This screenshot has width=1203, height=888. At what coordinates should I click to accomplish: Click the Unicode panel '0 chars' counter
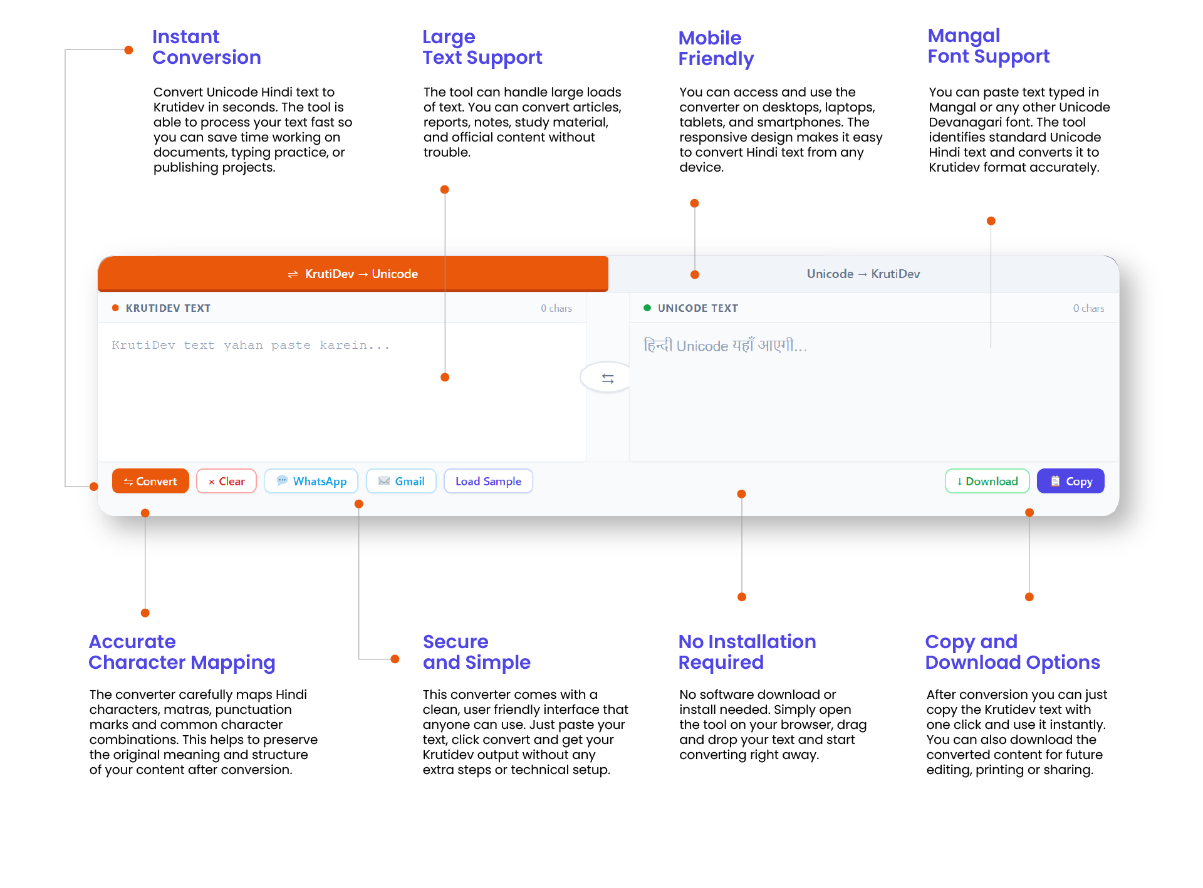pyautogui.click(x=1088, y=308)
